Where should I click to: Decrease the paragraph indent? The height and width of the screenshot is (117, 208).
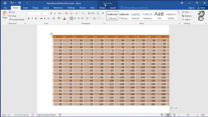(x=89, y=13)
